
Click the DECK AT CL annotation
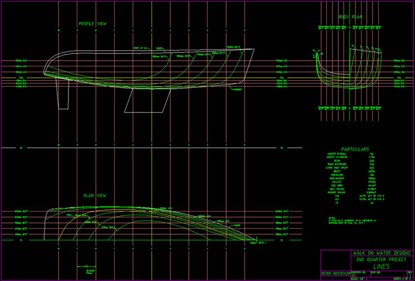click(x=141, y=48)
